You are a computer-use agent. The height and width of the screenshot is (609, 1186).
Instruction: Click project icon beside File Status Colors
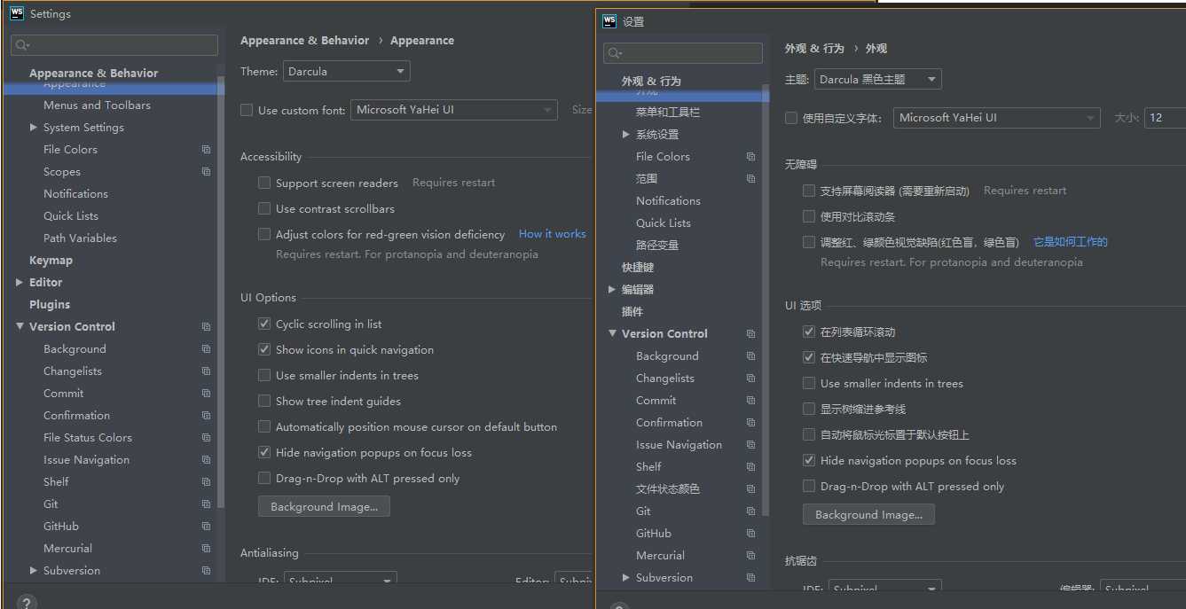tap(206, 438)
